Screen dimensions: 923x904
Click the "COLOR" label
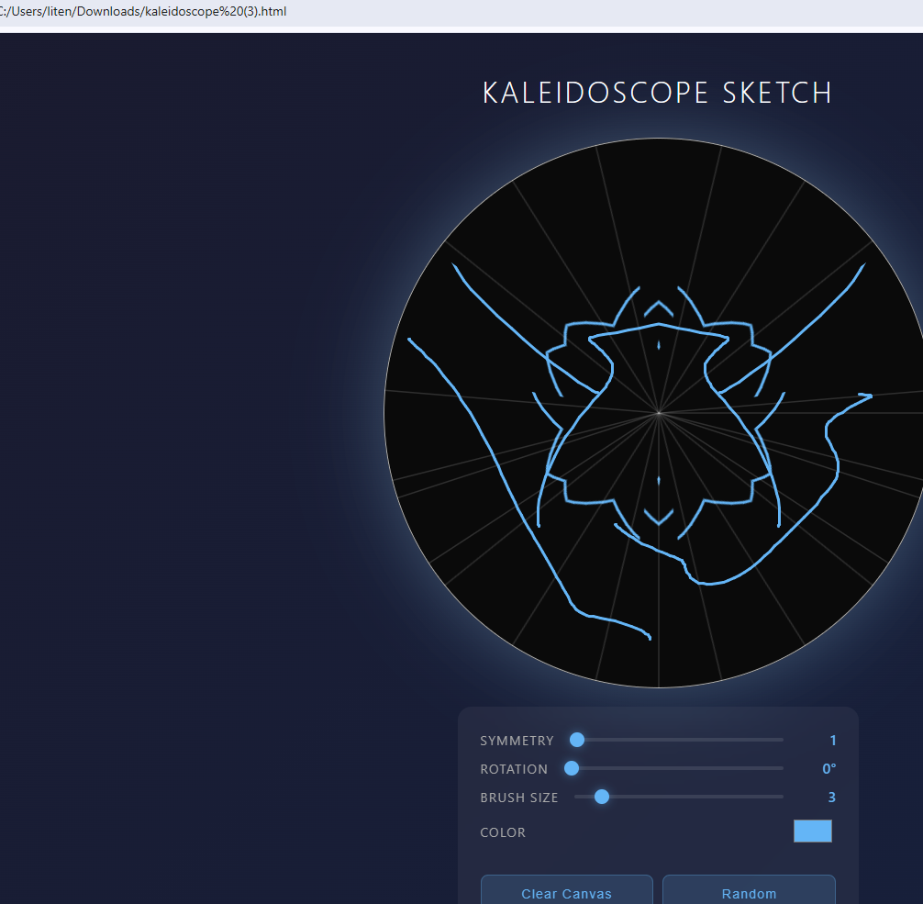tap(503, 832)
